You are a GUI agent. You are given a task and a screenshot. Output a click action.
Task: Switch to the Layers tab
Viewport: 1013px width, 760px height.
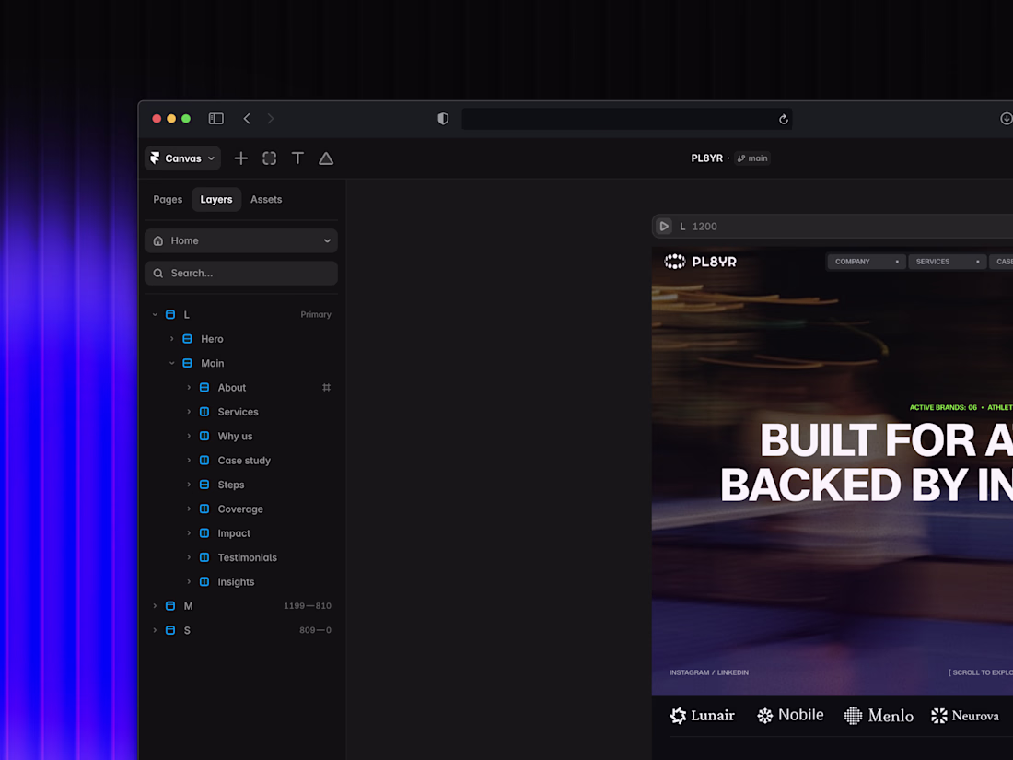[x=216, y=200]
